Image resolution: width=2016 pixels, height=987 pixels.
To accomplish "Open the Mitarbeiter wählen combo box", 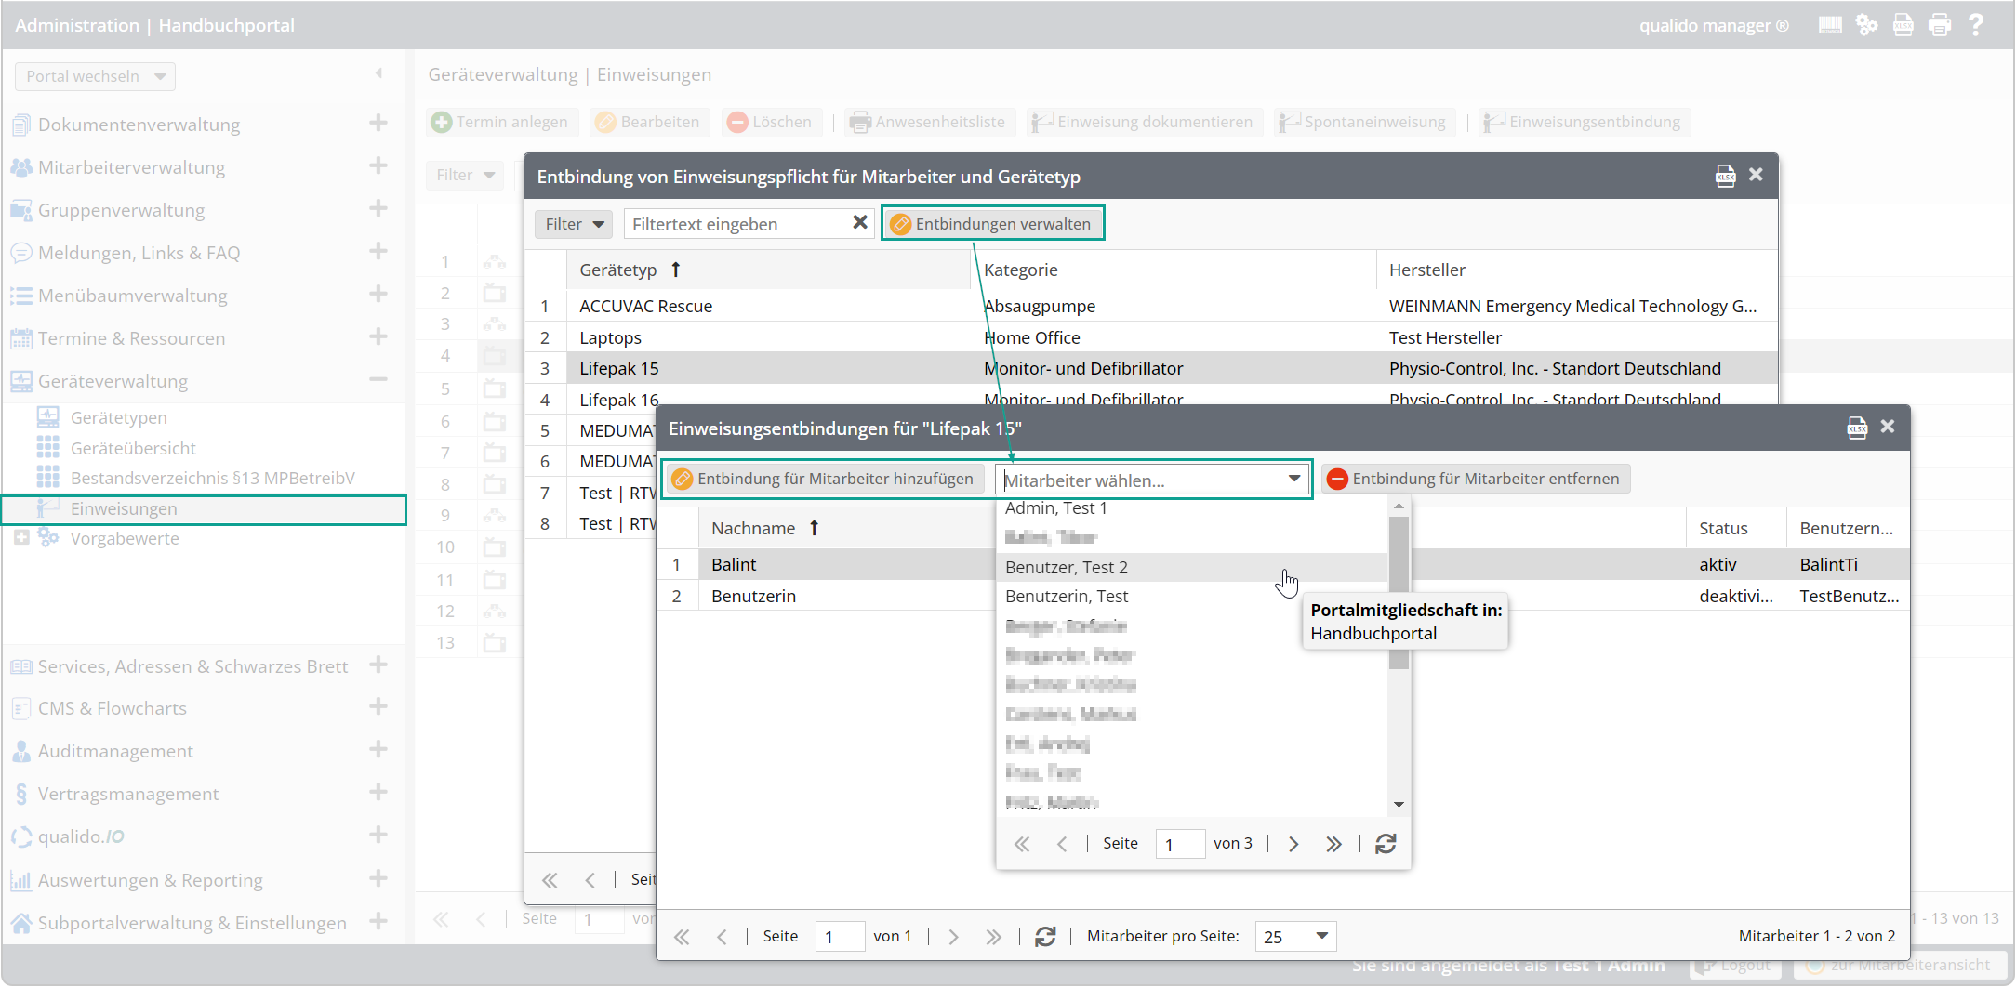I will [x=1293, y=480].
